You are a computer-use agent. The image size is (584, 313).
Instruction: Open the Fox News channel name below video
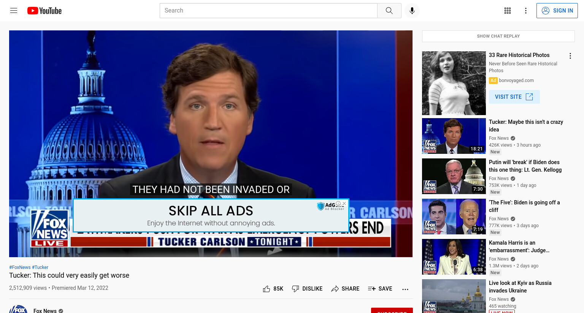click(45, 311)
